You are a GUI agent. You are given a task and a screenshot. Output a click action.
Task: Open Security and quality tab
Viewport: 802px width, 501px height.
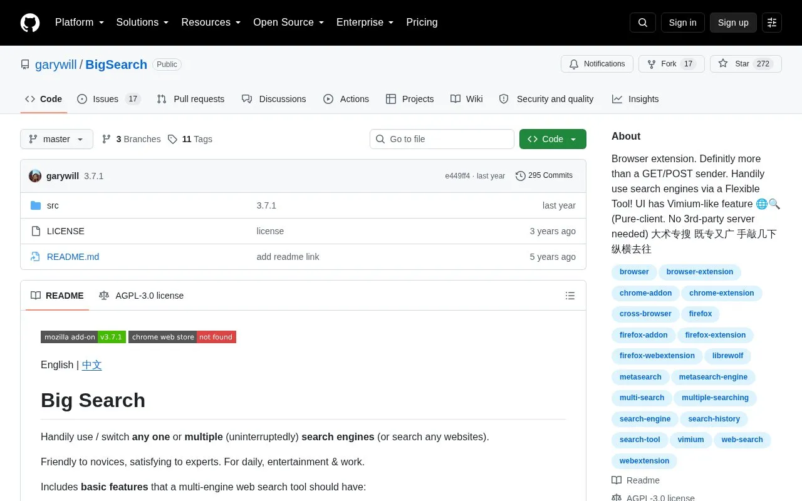[546, 99]
